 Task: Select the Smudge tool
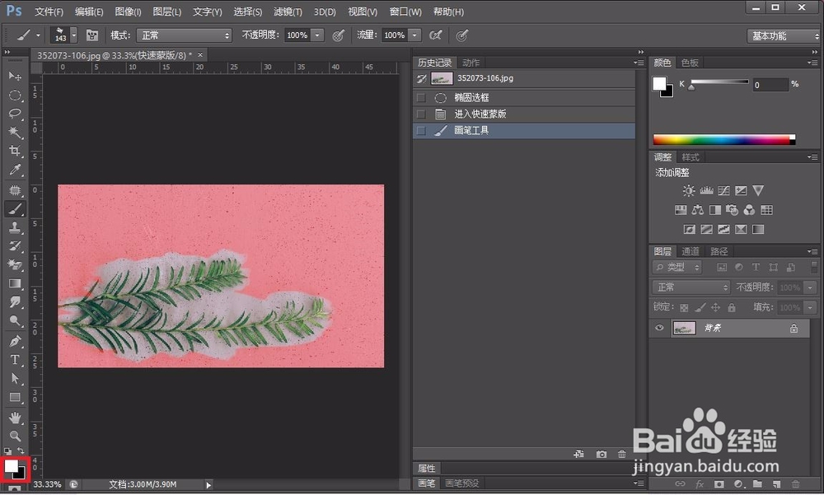pos(15,302)
